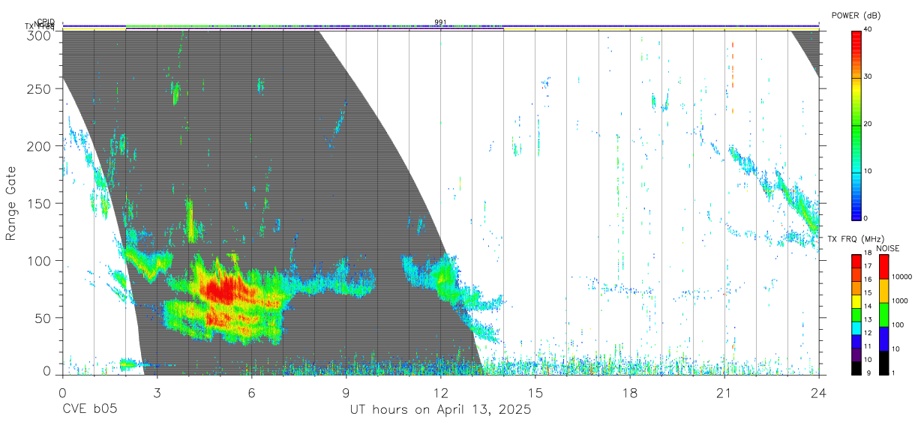The height and width of the screenshot is (425, 921).
Task: Click the '150' tick on the Range Gate axis
Action: (x=40, y=204)
